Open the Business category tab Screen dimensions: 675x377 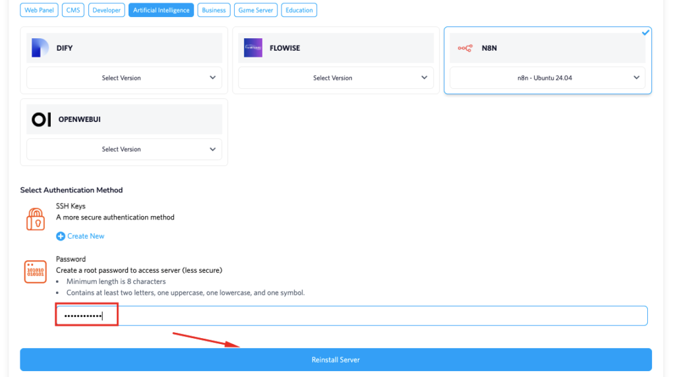214,10
